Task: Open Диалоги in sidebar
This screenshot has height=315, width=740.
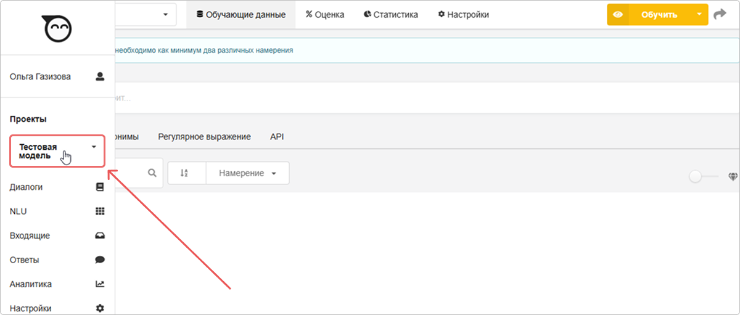Action: tap(58, 187)
